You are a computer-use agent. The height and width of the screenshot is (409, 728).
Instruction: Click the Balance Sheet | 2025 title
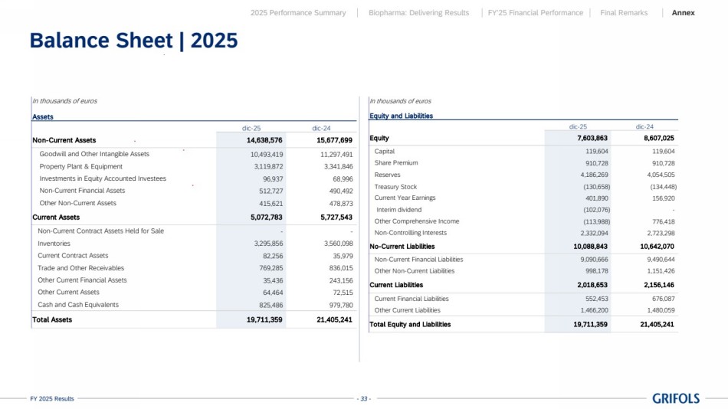(133, 41)
